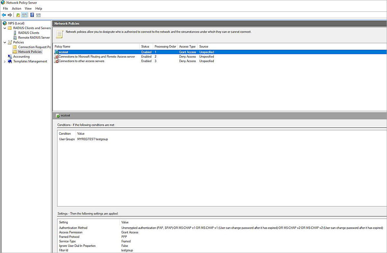Open Help via the blue toolbar icon
This screenshot has height=253, width=387.
(x=32, y=15)
